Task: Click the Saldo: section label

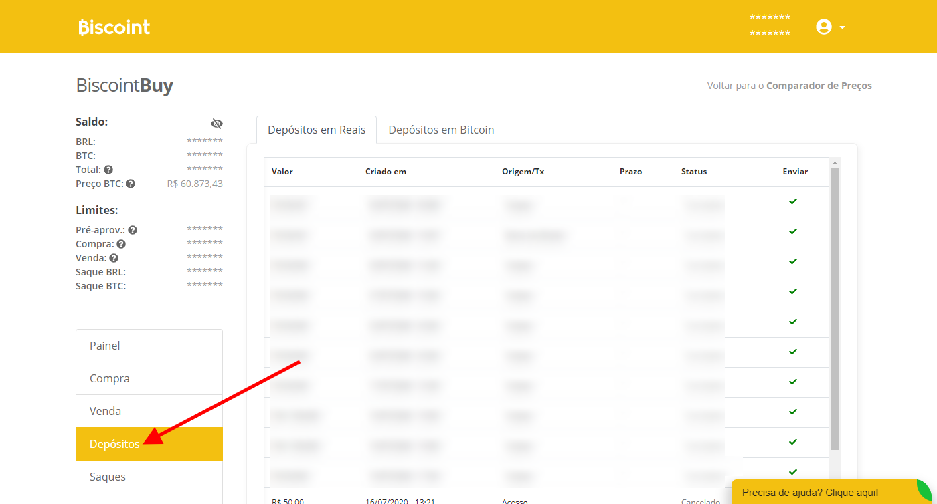Action: 92,122
